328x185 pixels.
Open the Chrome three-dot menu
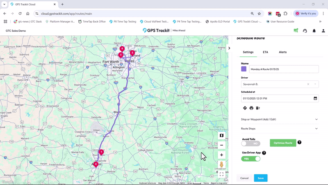(323, 14)
